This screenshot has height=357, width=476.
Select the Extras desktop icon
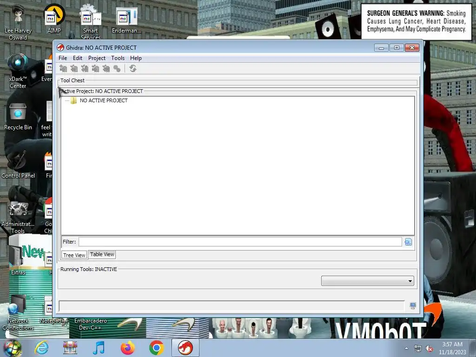tap(18, 260)
